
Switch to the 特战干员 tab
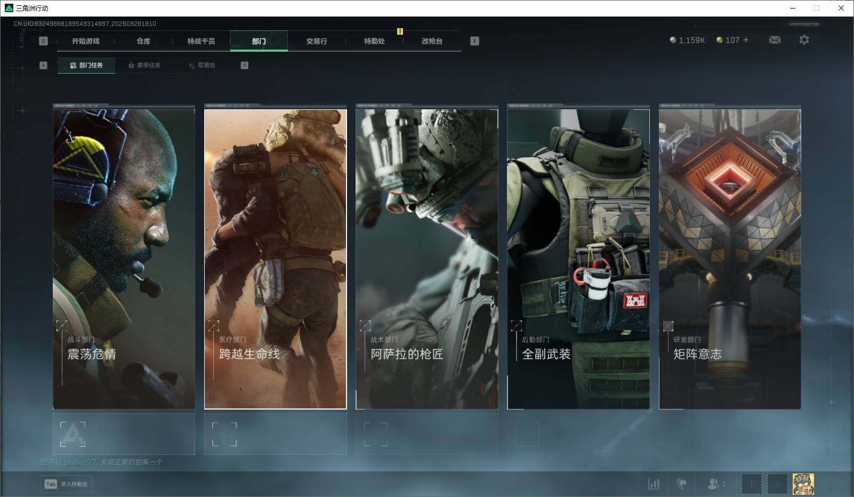pos(201,41)
